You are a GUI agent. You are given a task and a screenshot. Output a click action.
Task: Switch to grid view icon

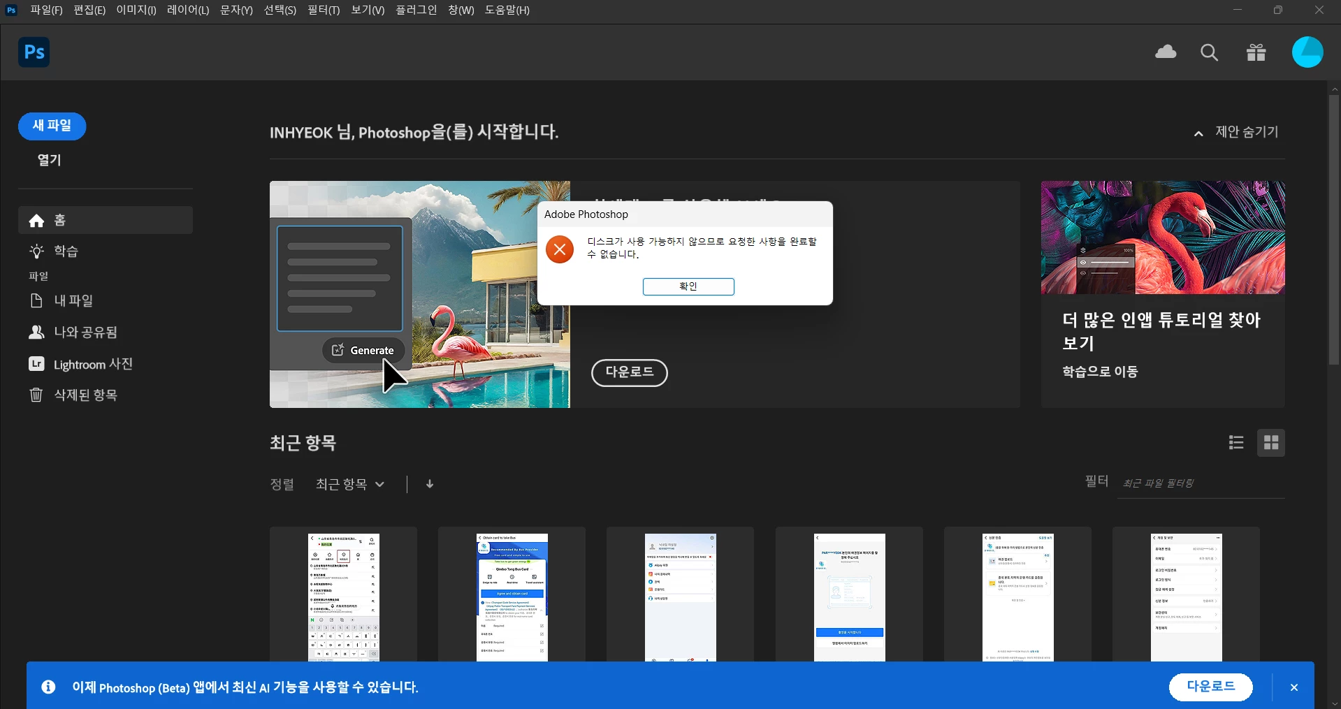pyautogui.click(x=1271, y=442)
